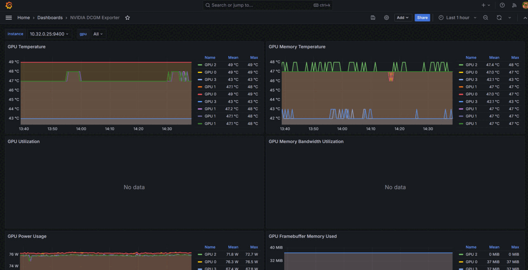Toggle GPU 3 series in Memory Temperature legend
528x270 pixels.
471,80
